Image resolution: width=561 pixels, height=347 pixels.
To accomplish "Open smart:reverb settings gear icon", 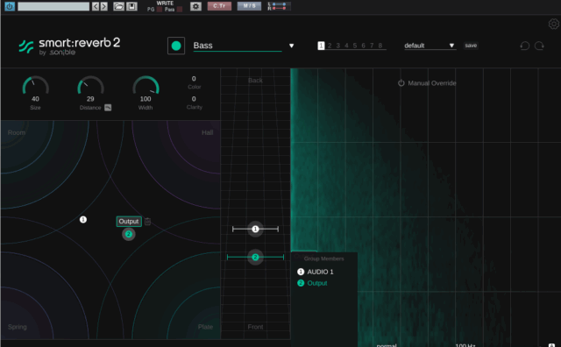I will 553,24.
